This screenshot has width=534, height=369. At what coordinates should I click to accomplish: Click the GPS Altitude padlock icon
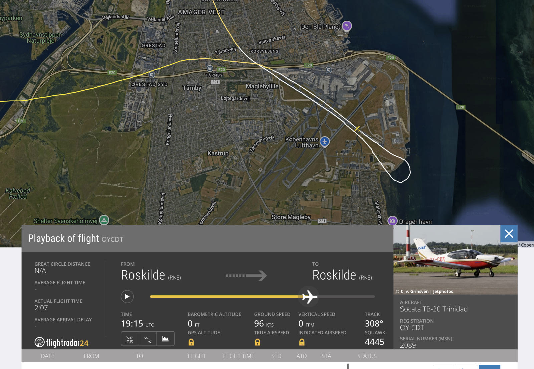click(x=191, y=342)
